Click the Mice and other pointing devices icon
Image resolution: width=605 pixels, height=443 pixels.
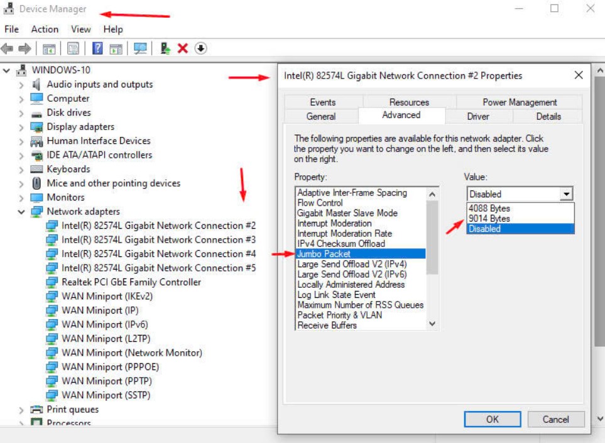tap(36, 183)
